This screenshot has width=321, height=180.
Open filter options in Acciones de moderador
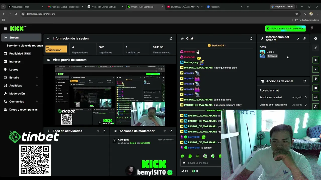pyautogui.click(x=165, y=131)
